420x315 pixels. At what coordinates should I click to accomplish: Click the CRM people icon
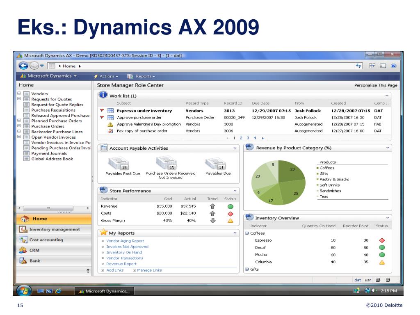point(23,250)
